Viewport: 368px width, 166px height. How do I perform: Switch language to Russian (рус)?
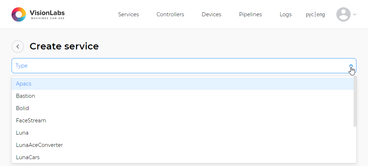pyautogui.click(x=310, y=15)
